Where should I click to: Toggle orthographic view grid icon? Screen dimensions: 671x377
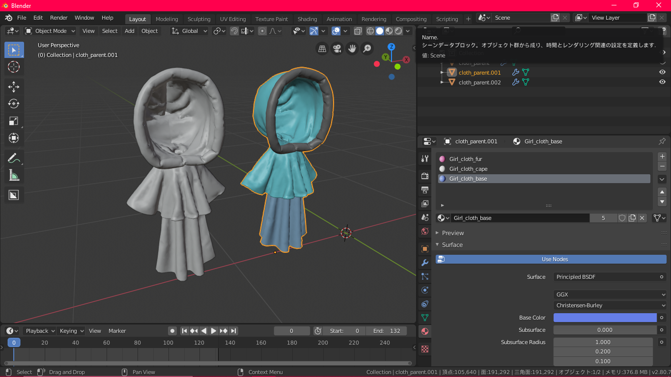[322, 48]
